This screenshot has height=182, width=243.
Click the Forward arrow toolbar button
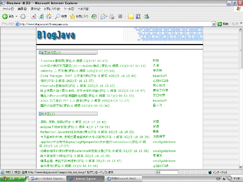click(x=23, y=16)
